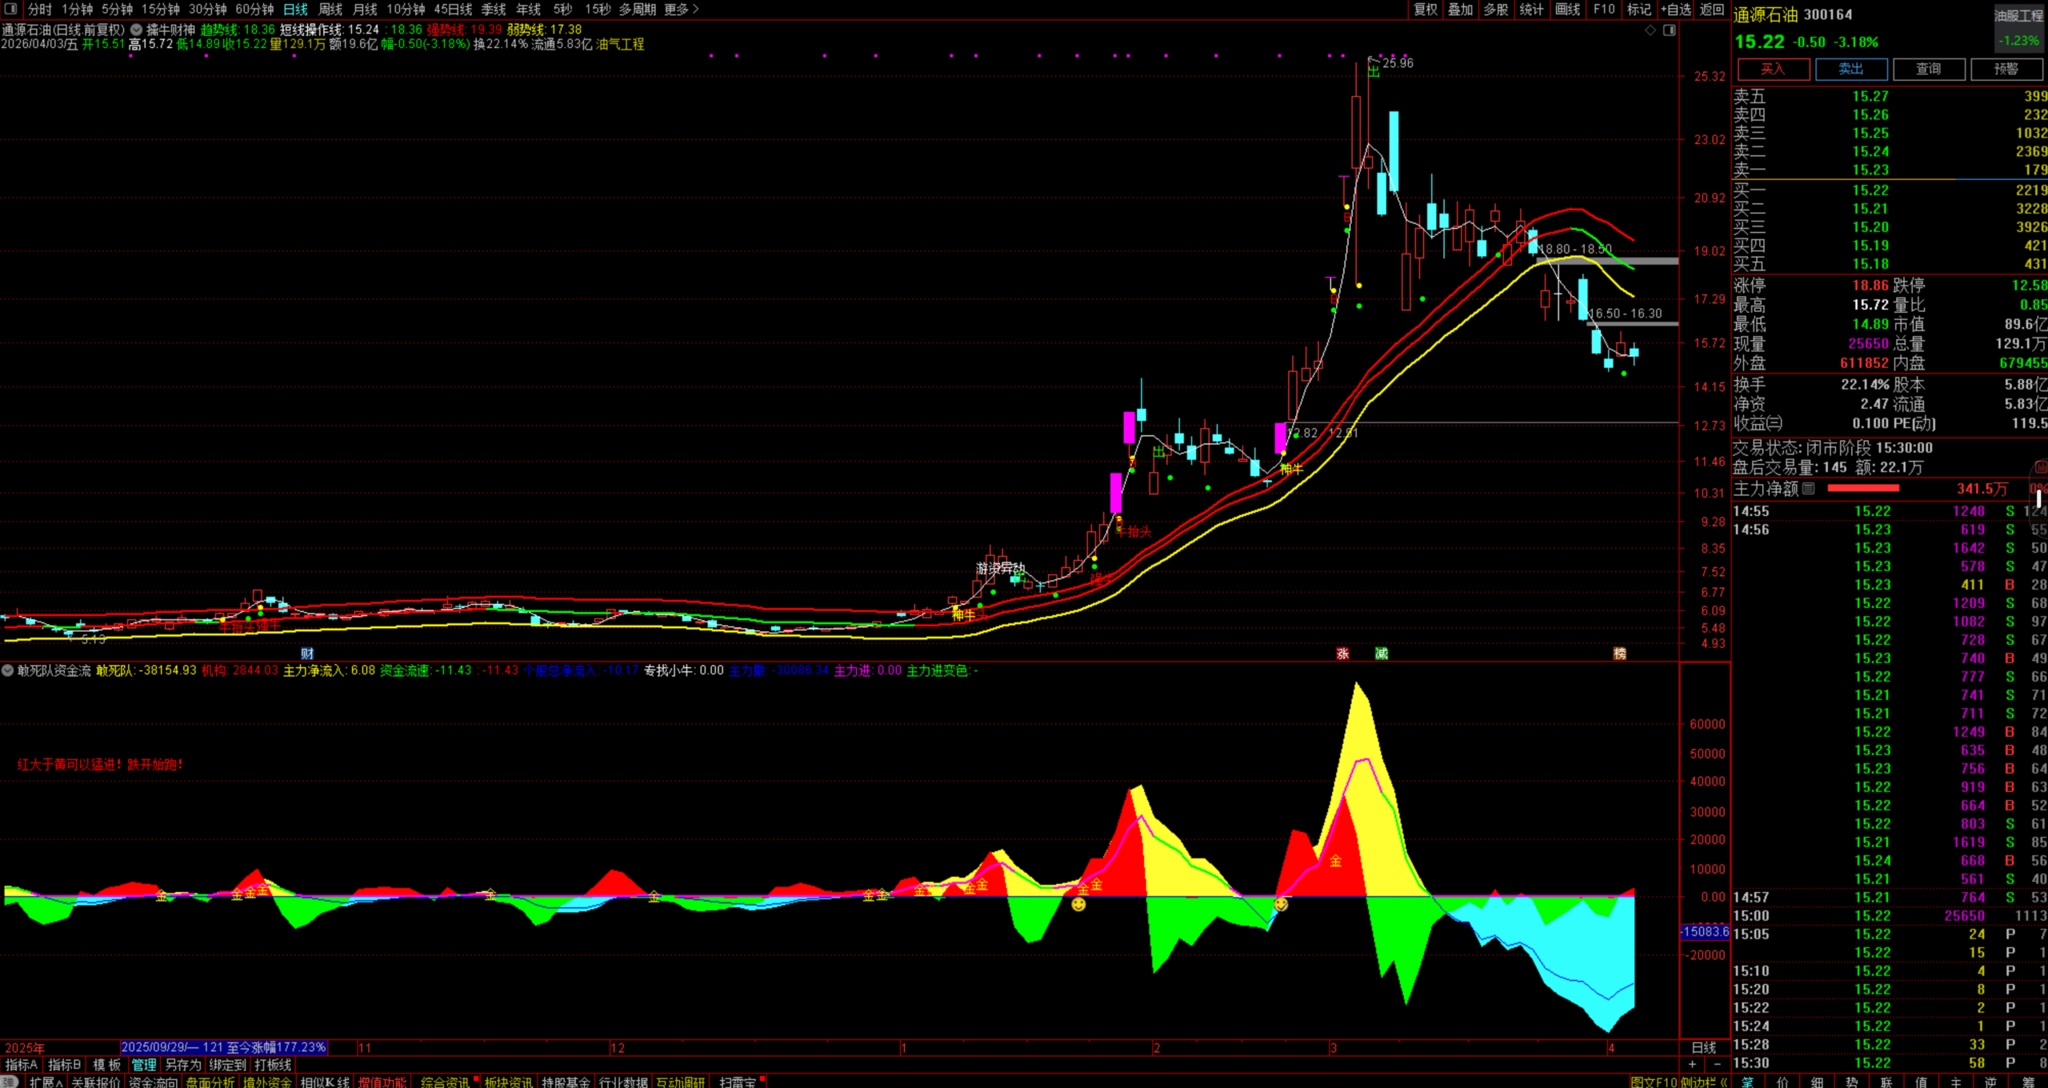This screenshot has width=2048, height=1088.
Task: Toggle the side panel icon beside diamond
Action: (1669, 30)
